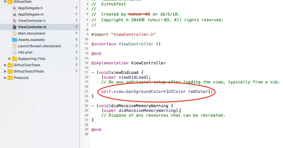Click the source control status of Supporting Files
Viewport: 283px width, 148px height.
point(76,59)
